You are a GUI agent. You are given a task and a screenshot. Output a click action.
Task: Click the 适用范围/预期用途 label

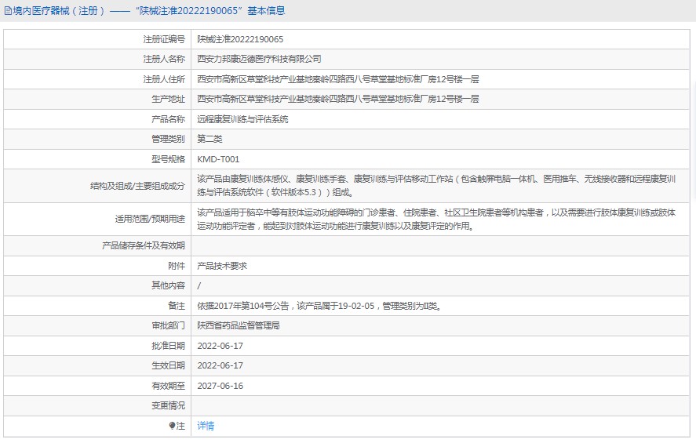pos(150,219)
